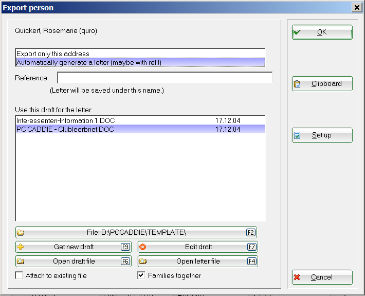Change File: D:\PCCADDIE\TEMPLATE\ path

point(136,233)
